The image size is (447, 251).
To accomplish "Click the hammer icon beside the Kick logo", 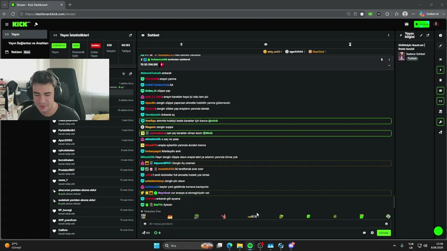I will point(36,24).
